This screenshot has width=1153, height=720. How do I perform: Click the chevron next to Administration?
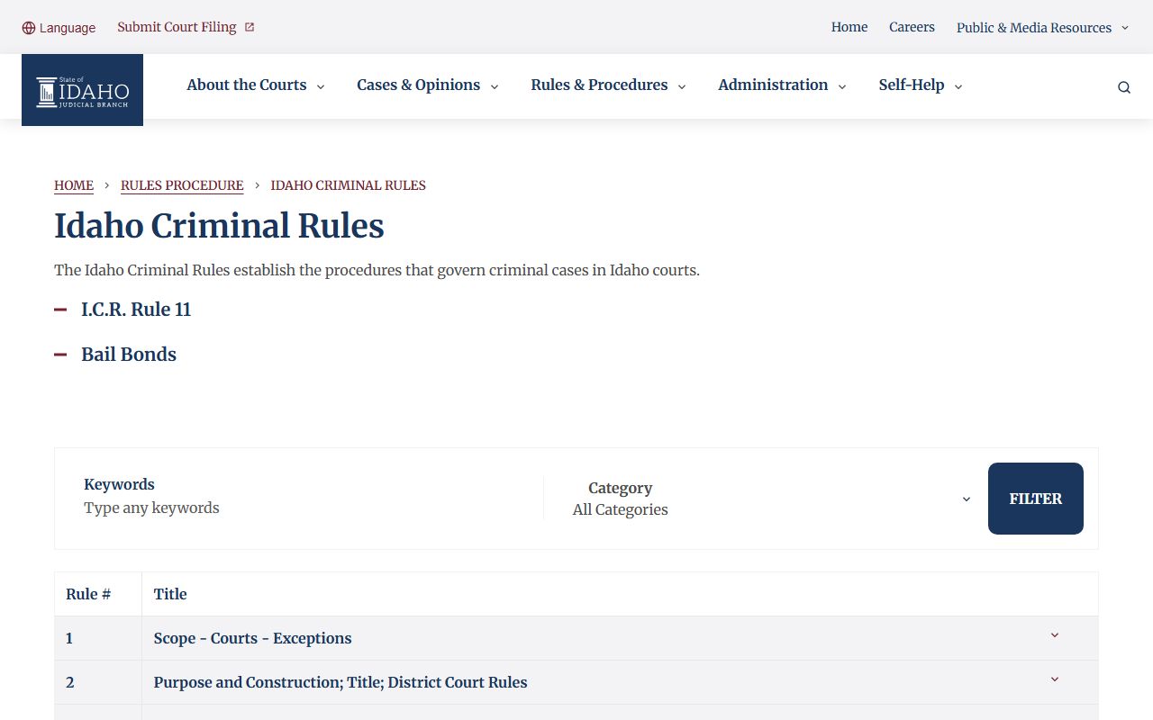click(842, 86)
